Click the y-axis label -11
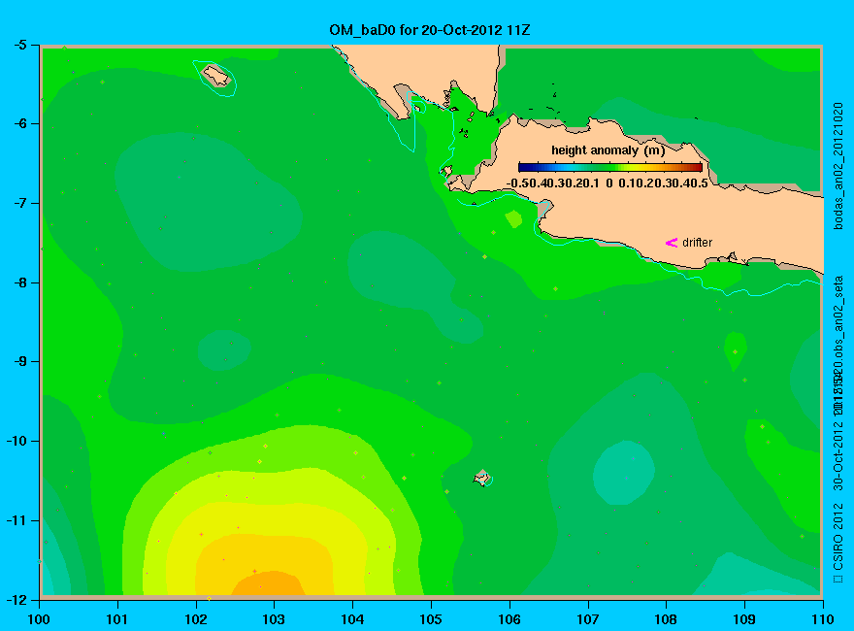This screenshot has height=631, width=854. tap(16, 520)
